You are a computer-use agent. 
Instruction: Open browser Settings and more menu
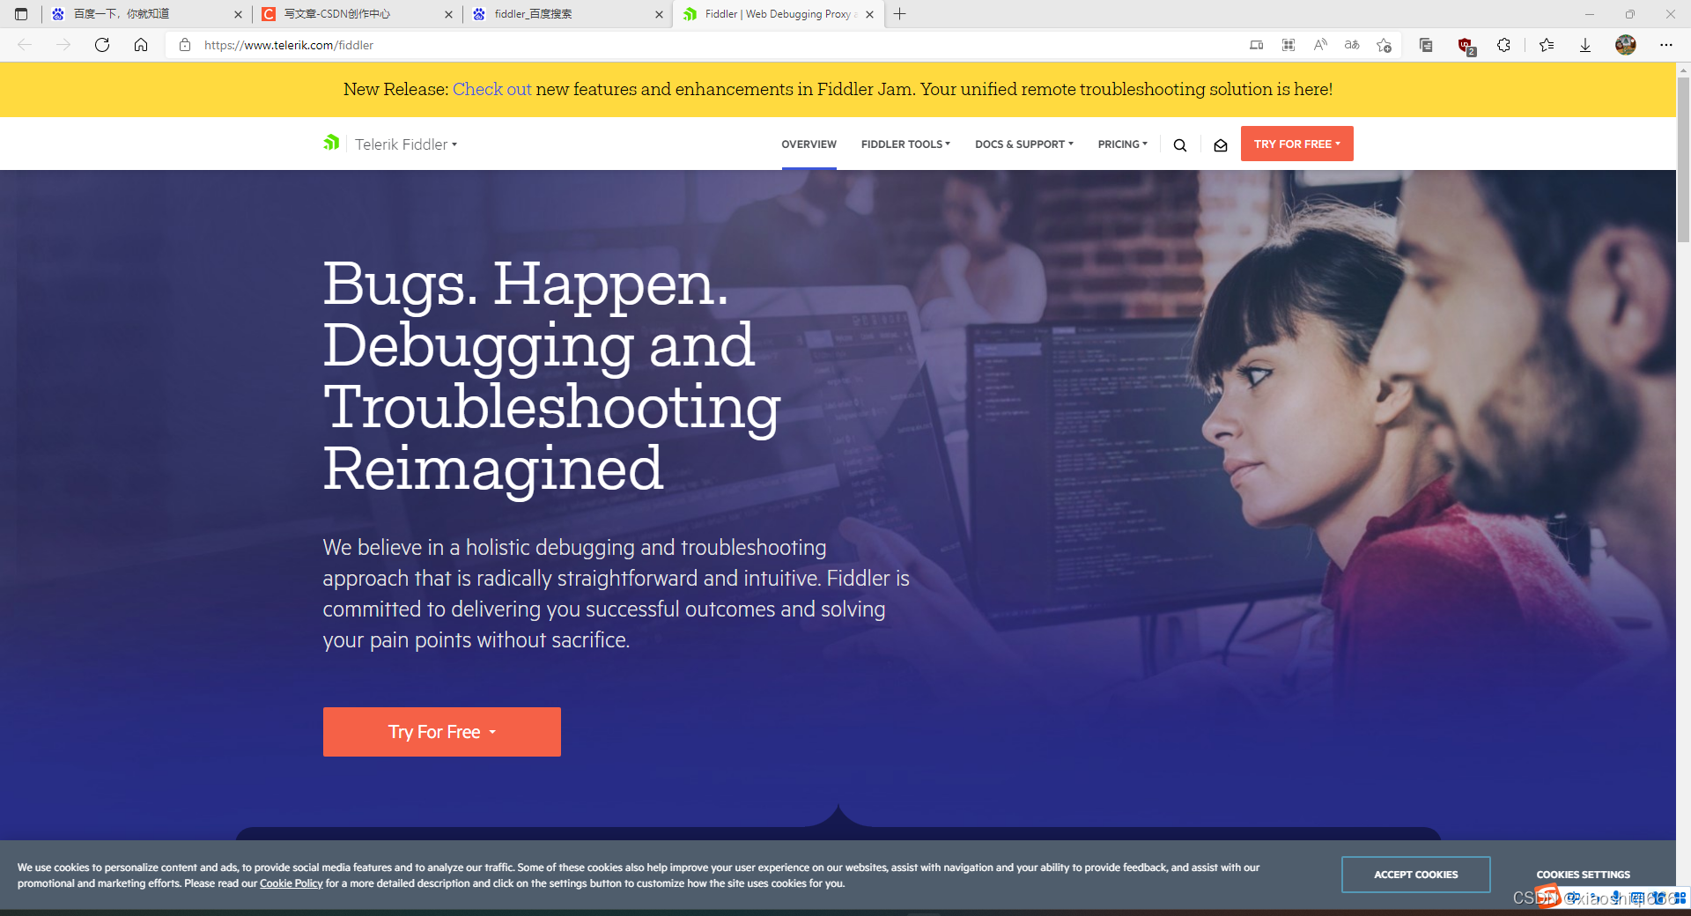coord(1666,45)
